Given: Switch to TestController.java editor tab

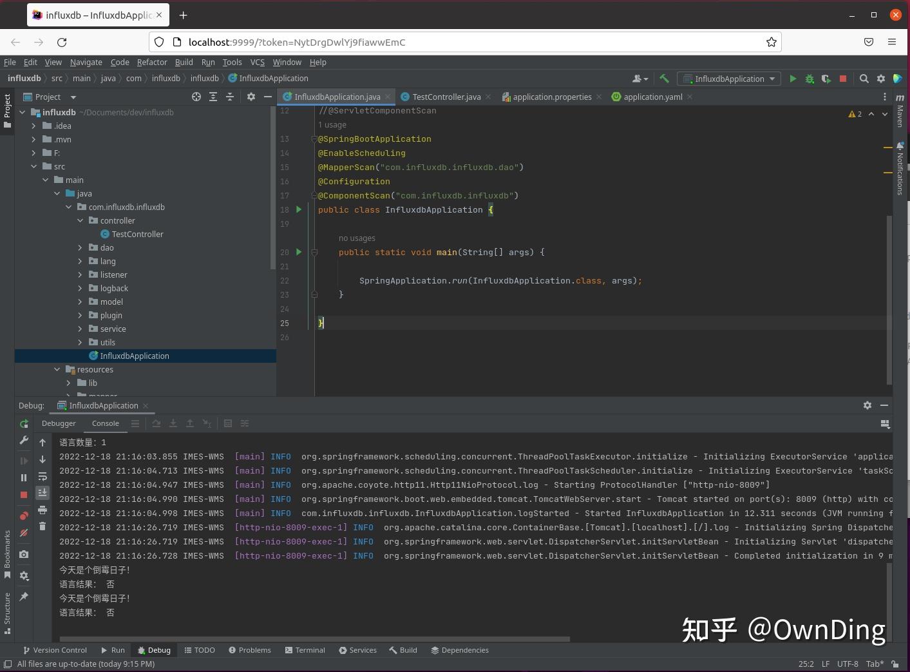Looking at the screenshot, I should coord(446,97).
